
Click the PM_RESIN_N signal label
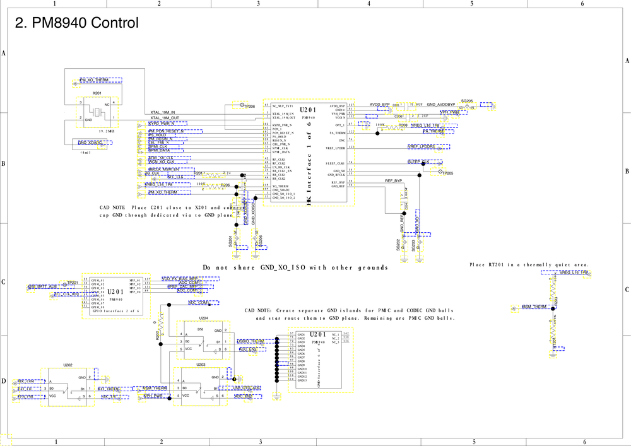coord(160,139)
